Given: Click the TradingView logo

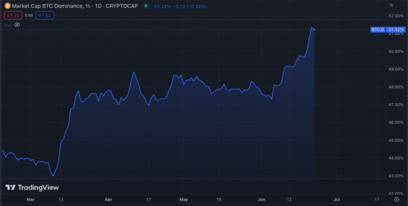Looking at the screenshot, I should point(32,187).
